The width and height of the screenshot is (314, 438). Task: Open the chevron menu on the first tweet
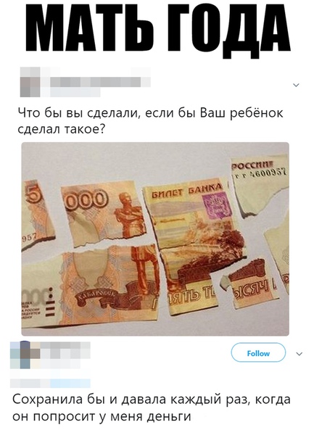[296, 85]
